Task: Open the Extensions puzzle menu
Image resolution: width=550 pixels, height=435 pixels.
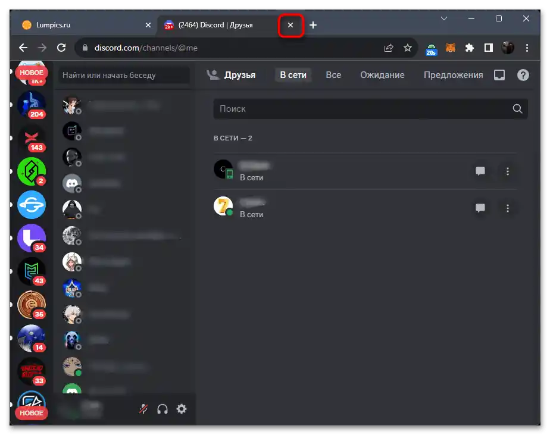Action: [469, 48]
